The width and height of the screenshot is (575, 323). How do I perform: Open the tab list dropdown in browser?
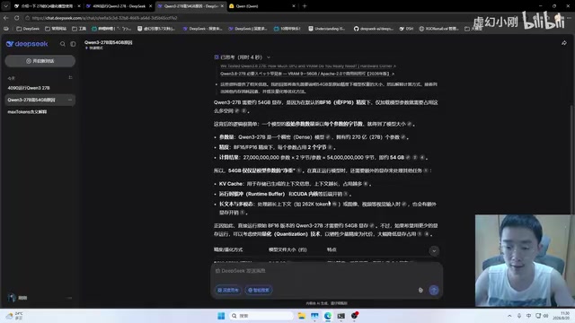pos(6,6)
